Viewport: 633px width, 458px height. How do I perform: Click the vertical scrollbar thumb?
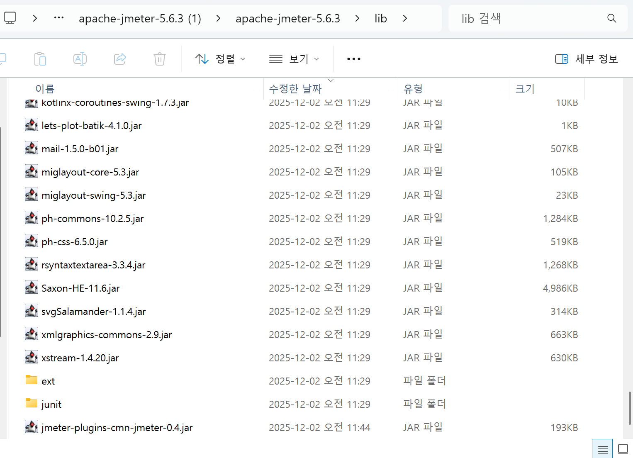(629, 408)
